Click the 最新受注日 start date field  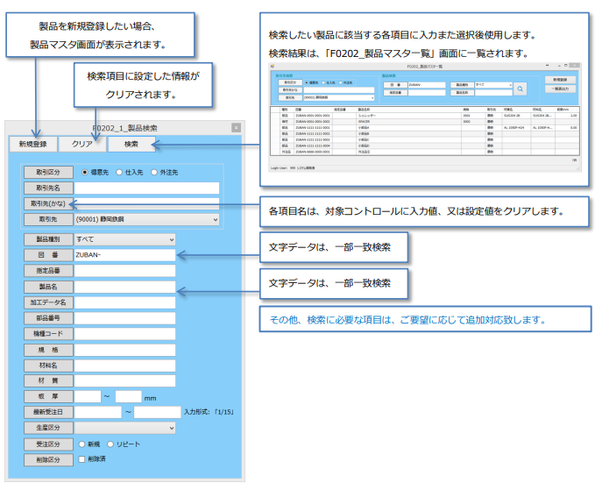(98, 412)
